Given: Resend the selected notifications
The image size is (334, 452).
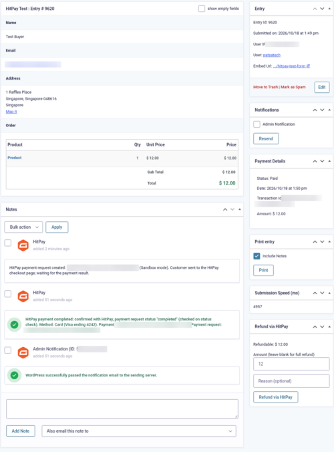Looking at the screenshot, I should coord(266,138).
